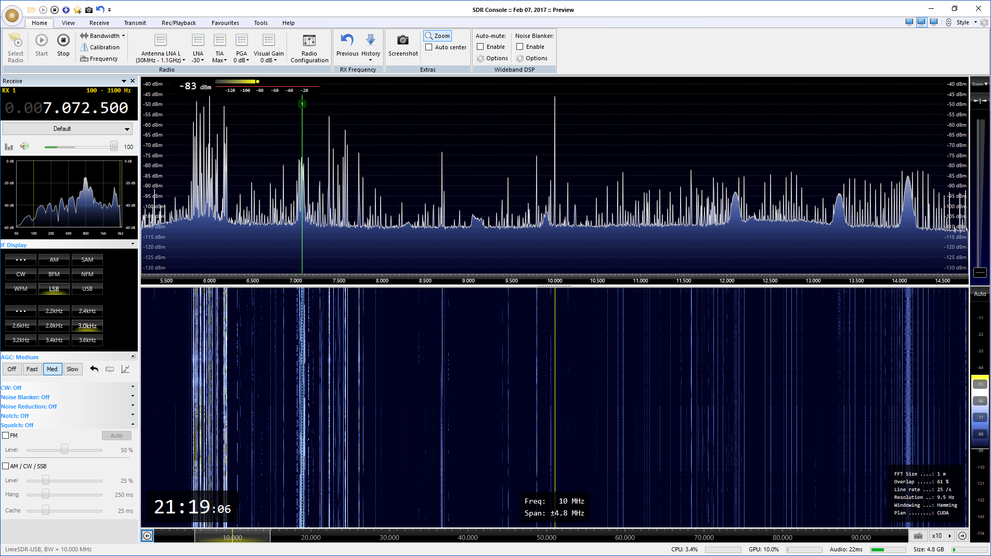The image size is (991, 556).
Task: Click the Start radio icon
Action: click(42, 40)
